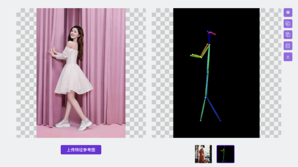Click the green leg's foot keypoint
298x167 pixels.
coord(201,120)
